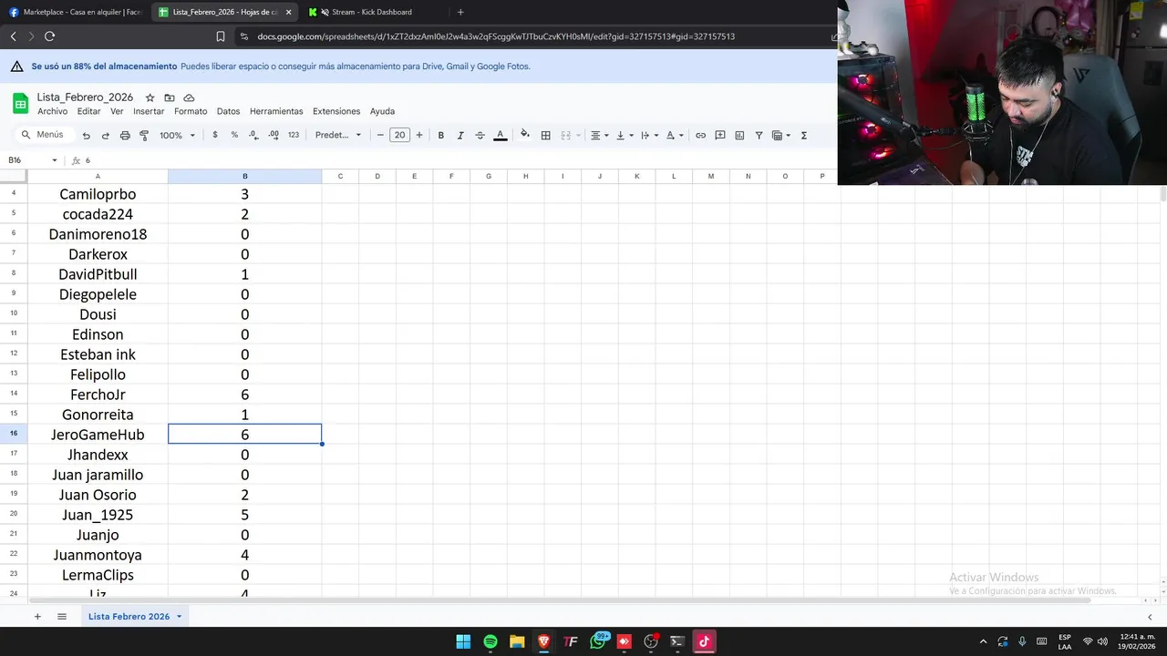Select the Camiloprbo name cell
The height and width of the screenshot is (656, 1167).
tap(98, 194)
